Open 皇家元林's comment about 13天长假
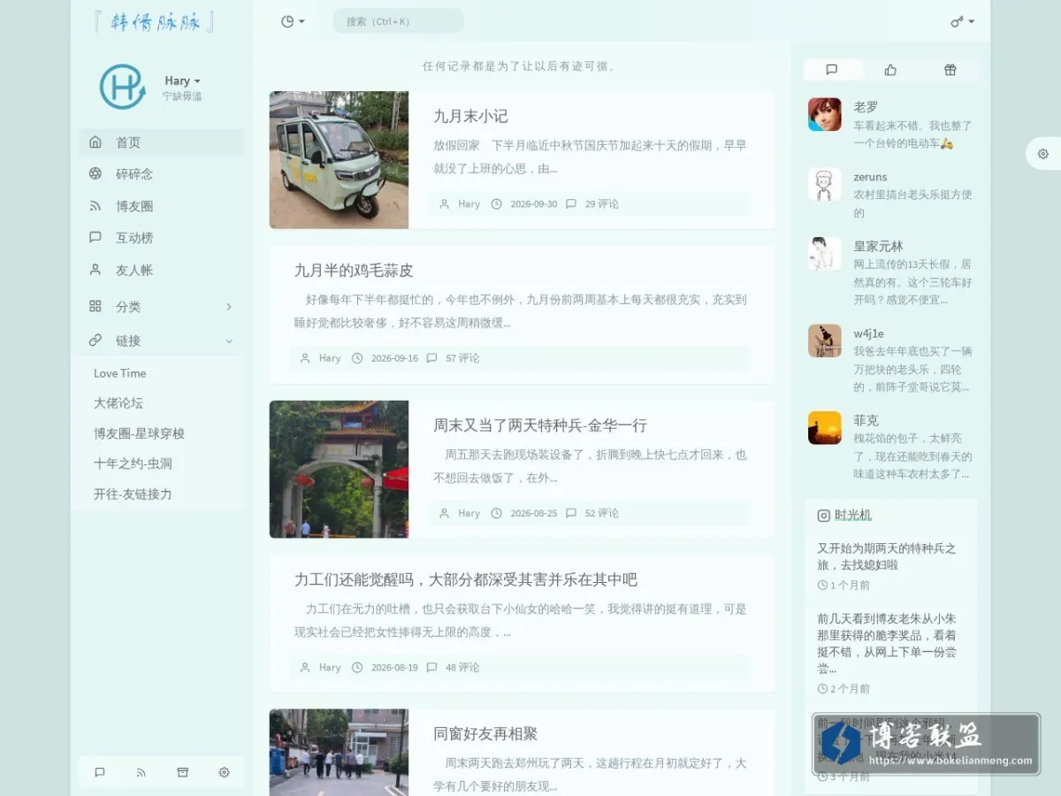The width and height of the screenshot is (1061, 796). click(912, 282)
